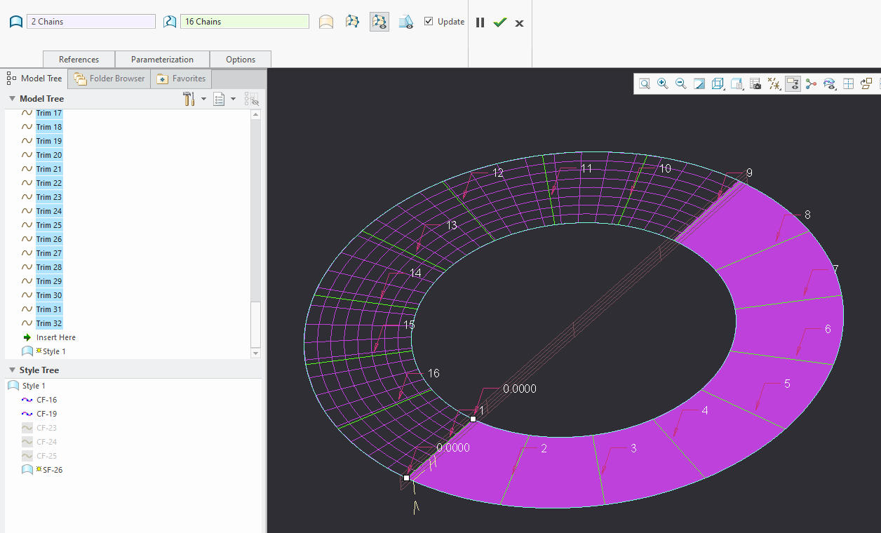Collapse the Model Tree panel
Screen dimensions: 881x533
[x=12, y=98]
